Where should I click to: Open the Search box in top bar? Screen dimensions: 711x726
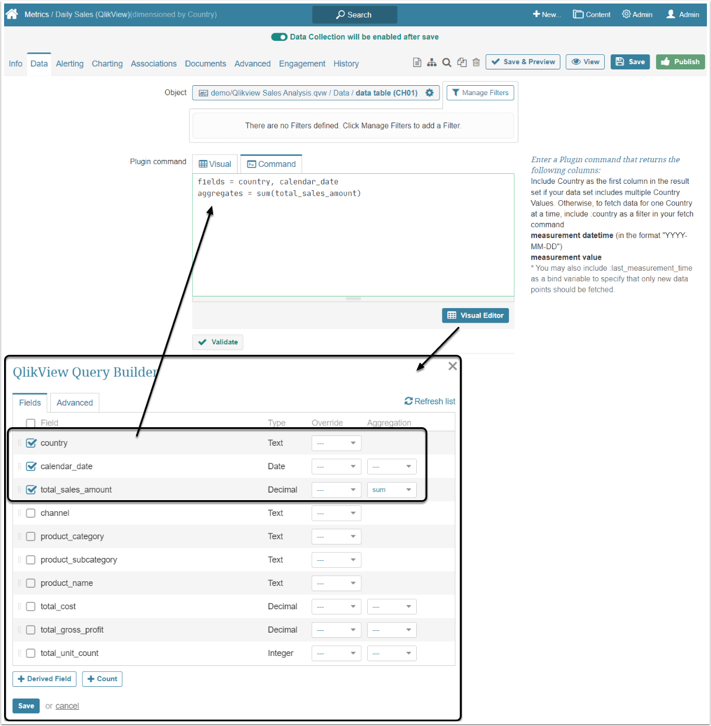pyautogui.click(x=354, y=15)
